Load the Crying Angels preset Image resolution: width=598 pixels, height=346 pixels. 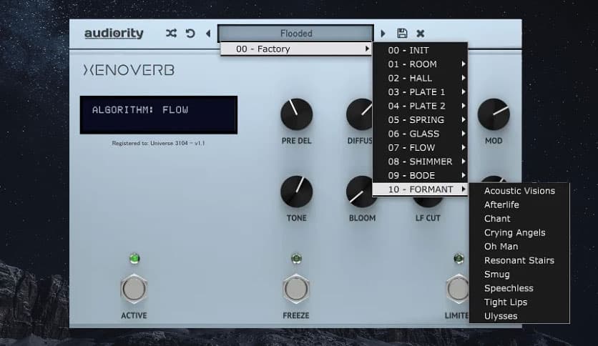tap(519, 232)
